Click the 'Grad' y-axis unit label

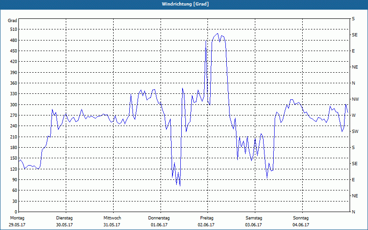12,21
